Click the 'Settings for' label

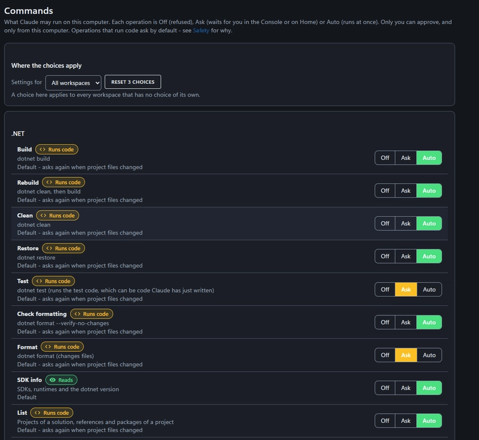(x=26, y=82)
